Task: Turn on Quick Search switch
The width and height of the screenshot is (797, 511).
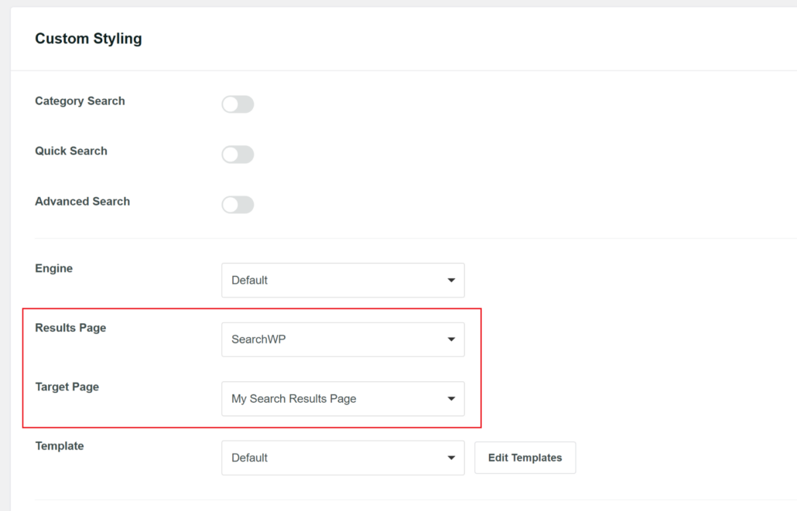Action: (x=238, y=155)
